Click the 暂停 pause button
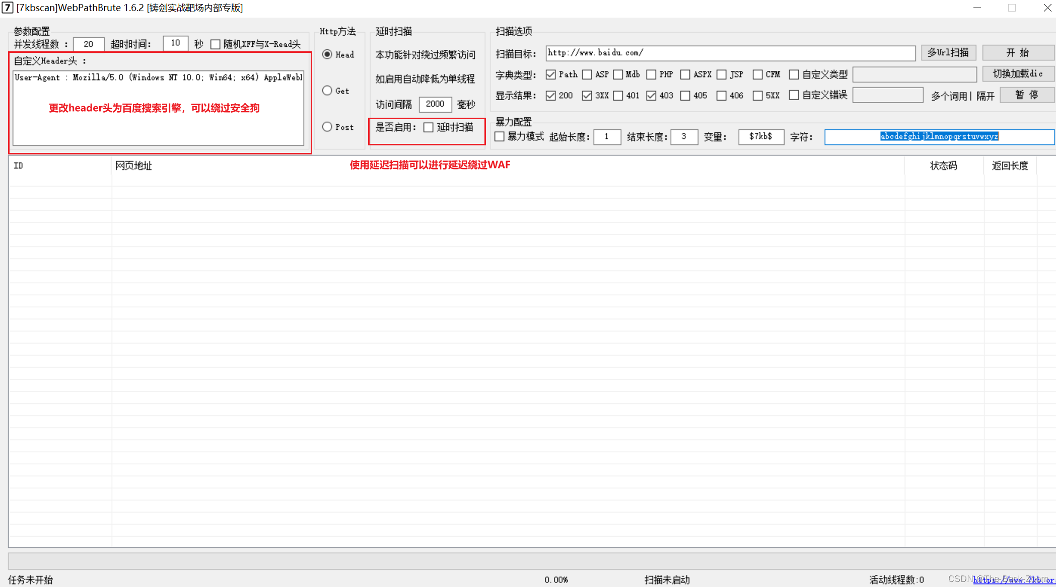1056x587 pixels. coord(1027,95)
